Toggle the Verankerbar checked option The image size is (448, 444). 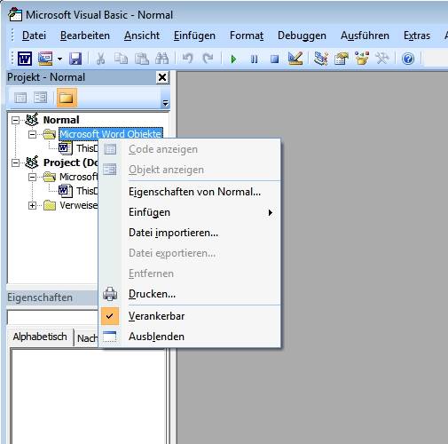point(189,316)
